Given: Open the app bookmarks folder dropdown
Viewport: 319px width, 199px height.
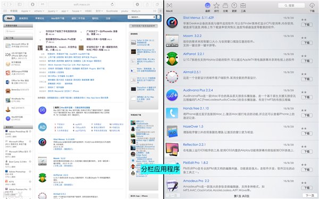Looking at the screenshot, I should tap(65, 11).
